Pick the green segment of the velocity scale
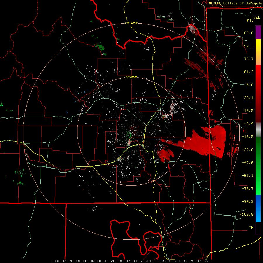 tap(258, 166)
